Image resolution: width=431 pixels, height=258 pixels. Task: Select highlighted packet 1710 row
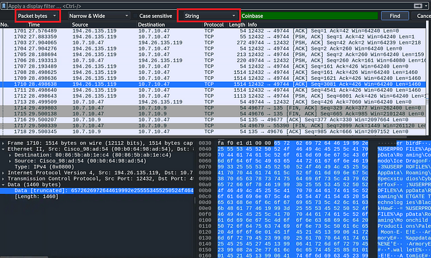213,84
